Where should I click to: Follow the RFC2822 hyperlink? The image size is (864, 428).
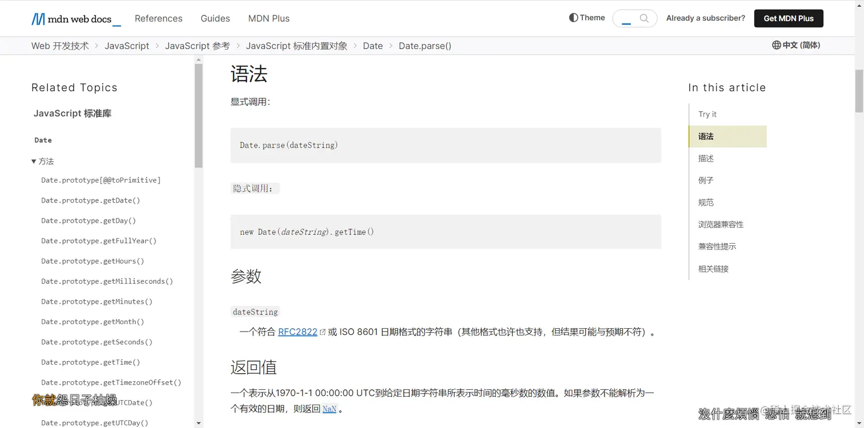click(x=297, y=331)
